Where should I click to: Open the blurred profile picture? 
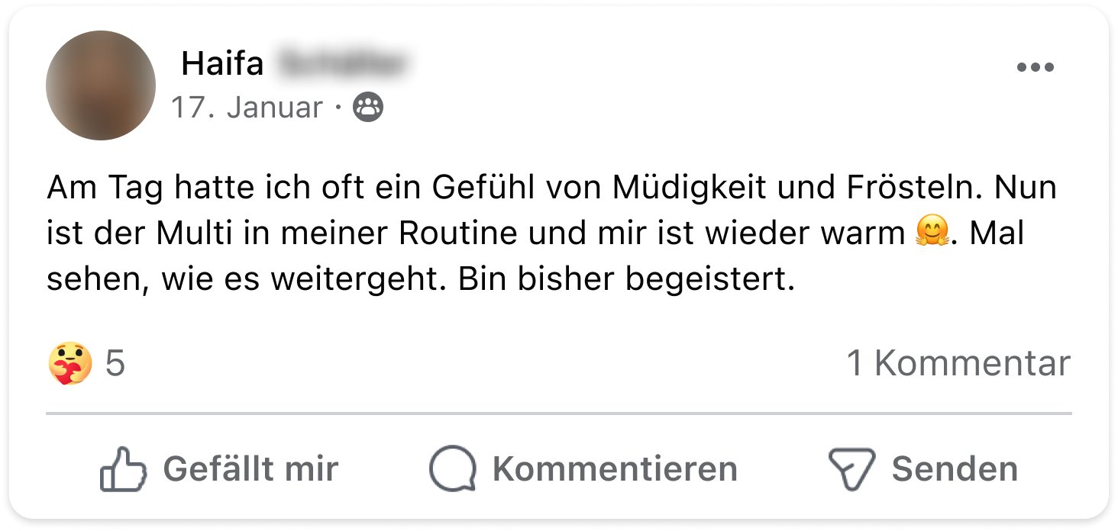[101, 85]
